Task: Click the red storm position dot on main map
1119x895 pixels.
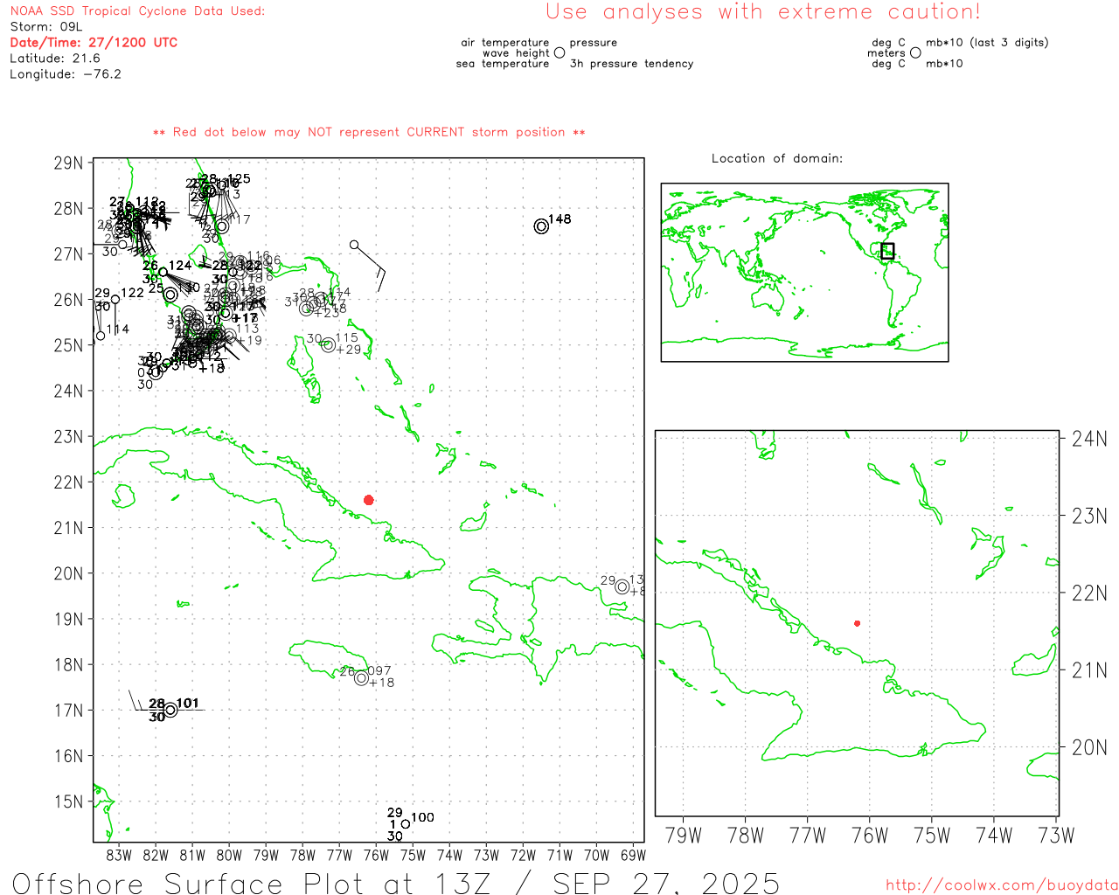Action: click(369, 500)
